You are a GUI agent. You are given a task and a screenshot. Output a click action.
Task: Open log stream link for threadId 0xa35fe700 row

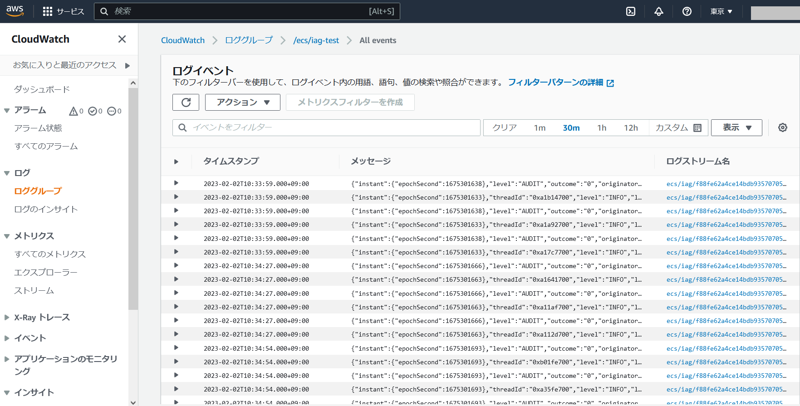[726, 389]
